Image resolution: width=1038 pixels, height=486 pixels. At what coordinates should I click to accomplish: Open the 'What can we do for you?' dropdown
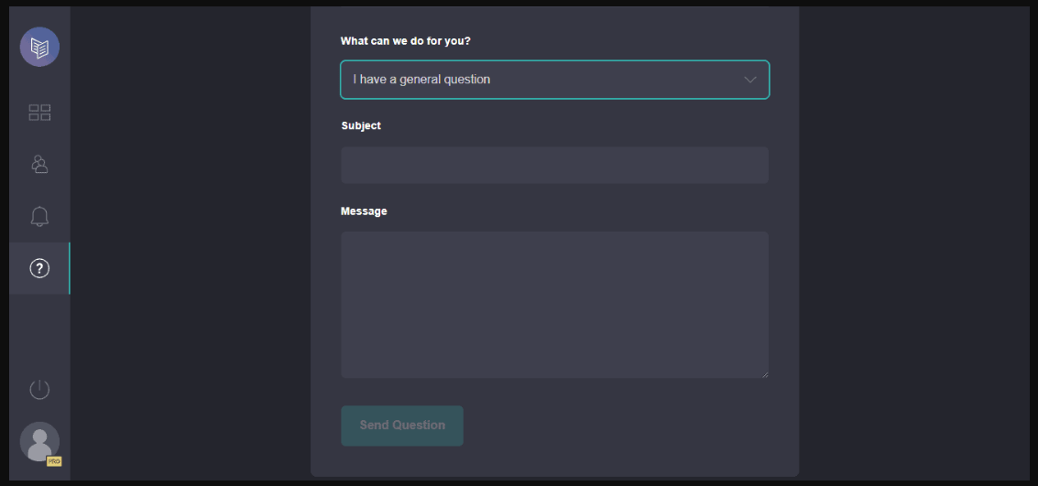[554, 80]
